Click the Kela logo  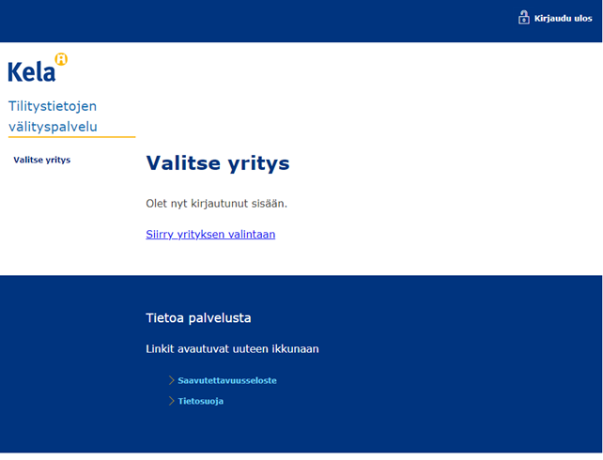click(x=38, y=68)
